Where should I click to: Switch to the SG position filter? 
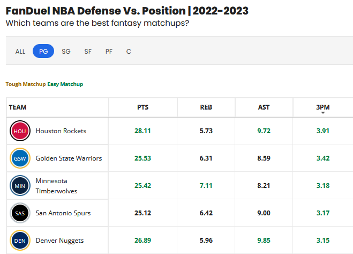[66, 52]
